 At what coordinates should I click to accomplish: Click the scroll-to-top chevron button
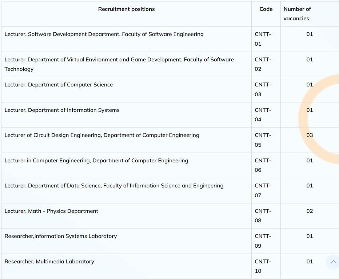coord(332,262)
